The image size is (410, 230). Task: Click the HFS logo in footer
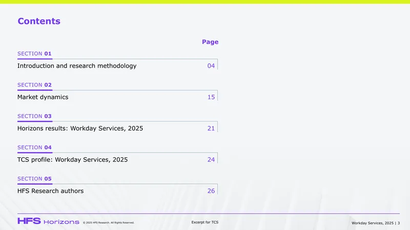pos(29,221)
